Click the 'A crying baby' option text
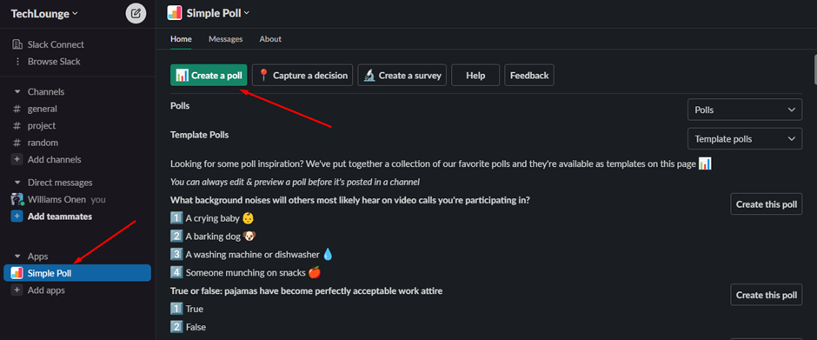This screenshot has height=340, width=817. click(212, 218)
